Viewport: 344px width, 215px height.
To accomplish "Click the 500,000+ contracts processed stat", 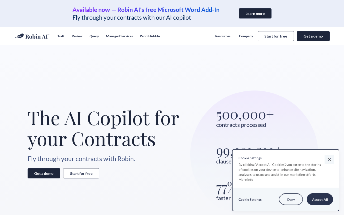I will pyautogui.click(x=245, y=119).
